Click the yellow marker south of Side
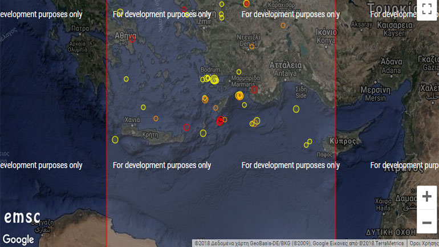Screen dimensions: 439x247 point(296,109)
